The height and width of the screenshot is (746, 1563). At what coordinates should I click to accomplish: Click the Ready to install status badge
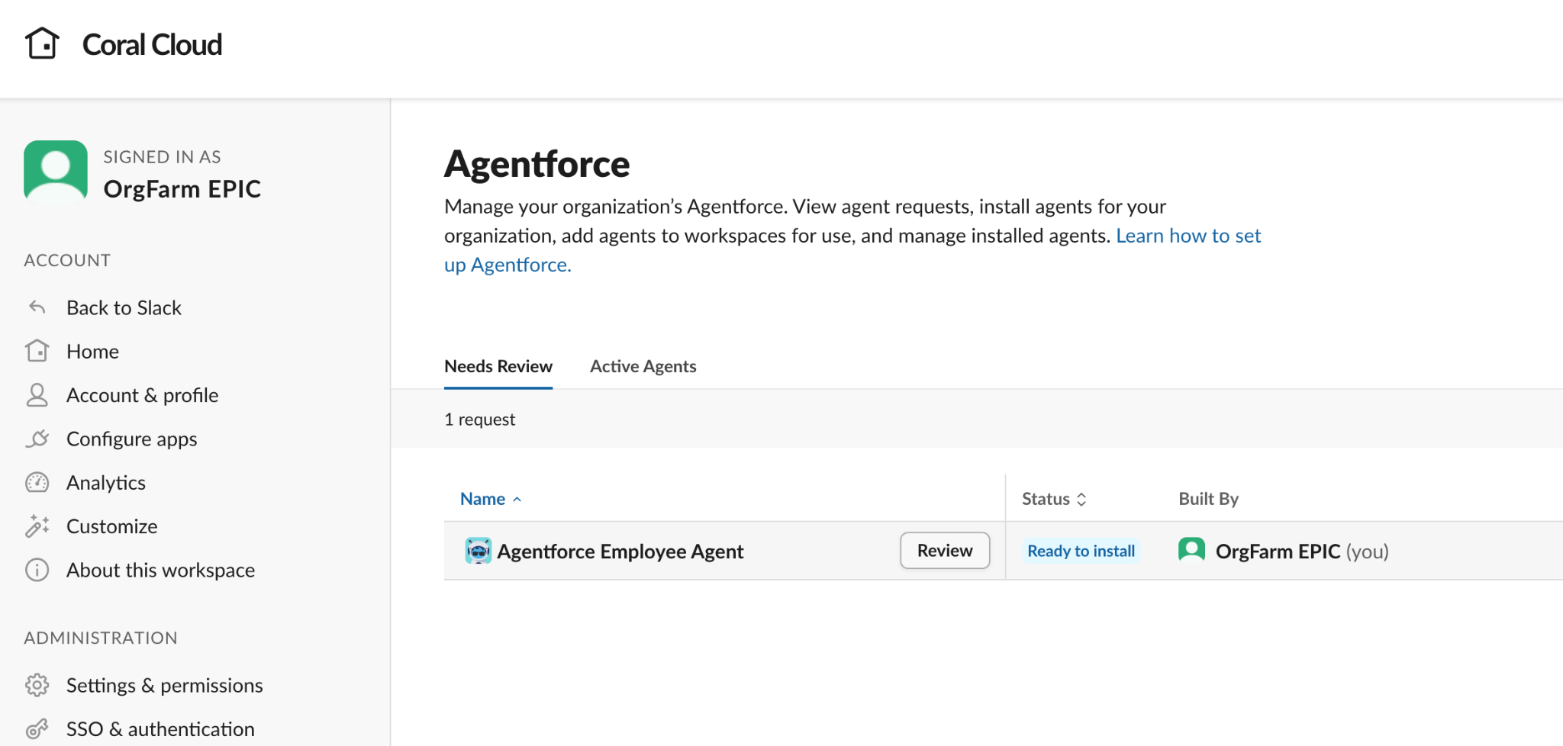pos(1081,551)
